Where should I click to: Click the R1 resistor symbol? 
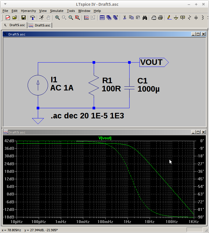pyautogui.click(x=94, y=86)
